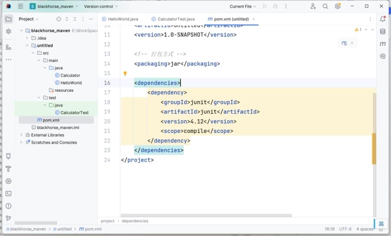Collapse the main folder in tree
The width and height of the screenshot is (391, 236).
pyautogui.click(x=39, y=60)
